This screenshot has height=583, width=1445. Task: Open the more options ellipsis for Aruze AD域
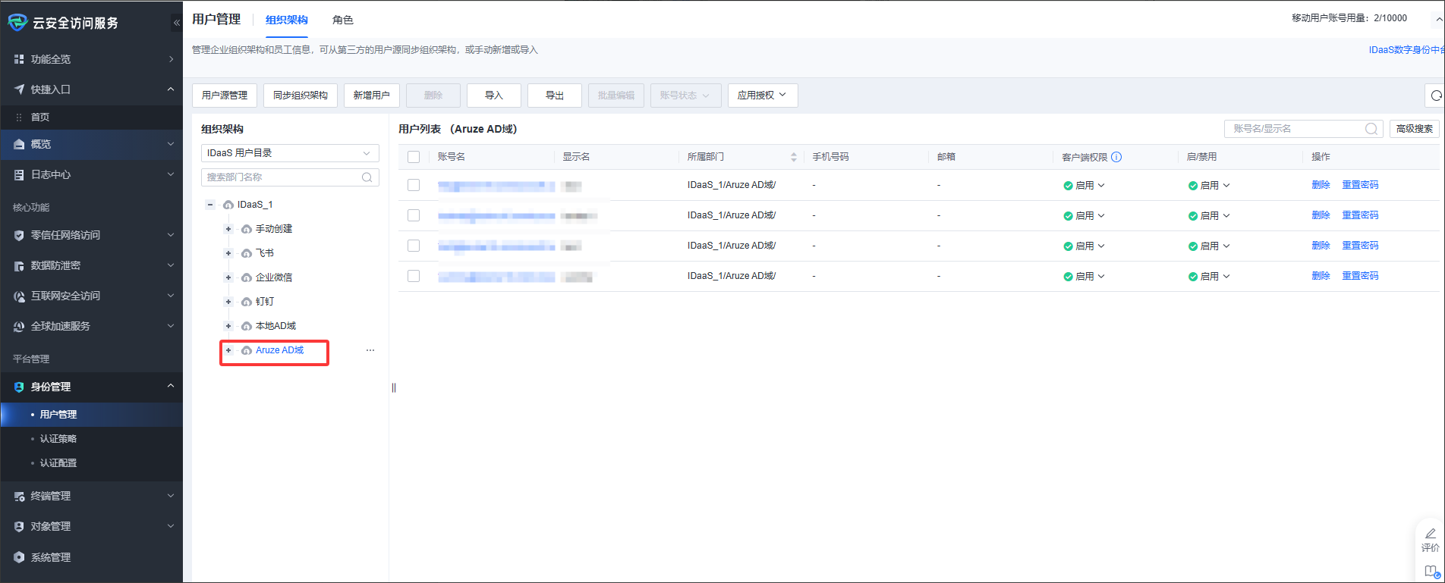point(370,350)
